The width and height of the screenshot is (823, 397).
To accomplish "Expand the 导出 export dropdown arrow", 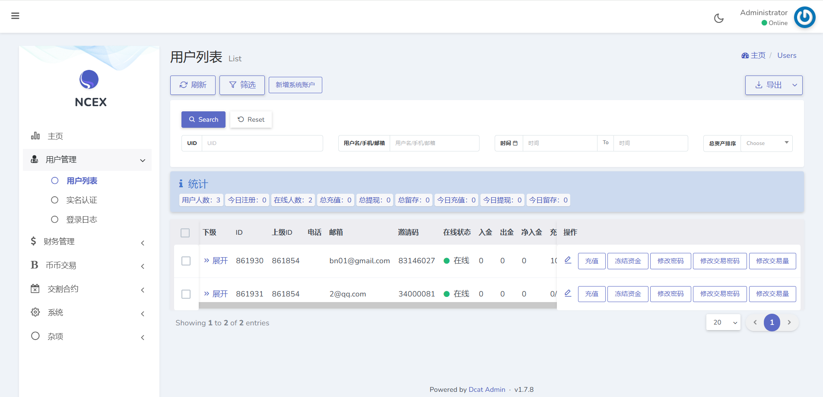I will [x=794, y=85].
